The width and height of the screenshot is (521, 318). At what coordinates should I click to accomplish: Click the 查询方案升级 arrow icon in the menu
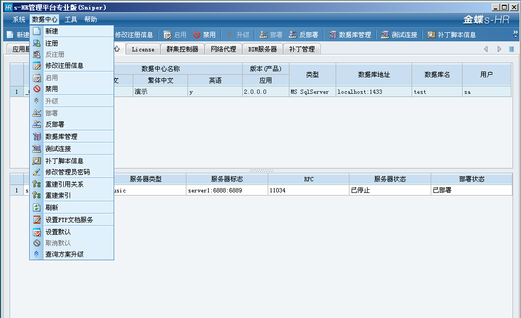click(37, 254)
